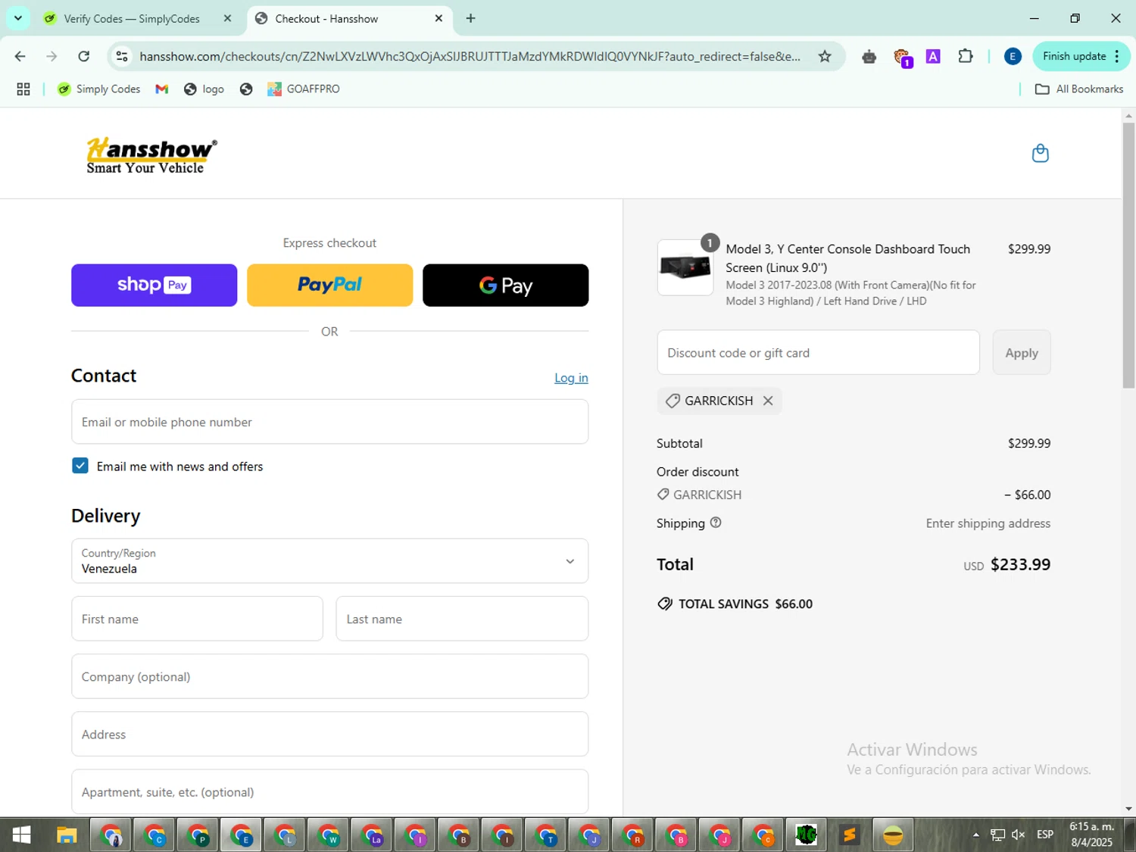Click the Hansshow logo
1136x852 pixels.
151,155
